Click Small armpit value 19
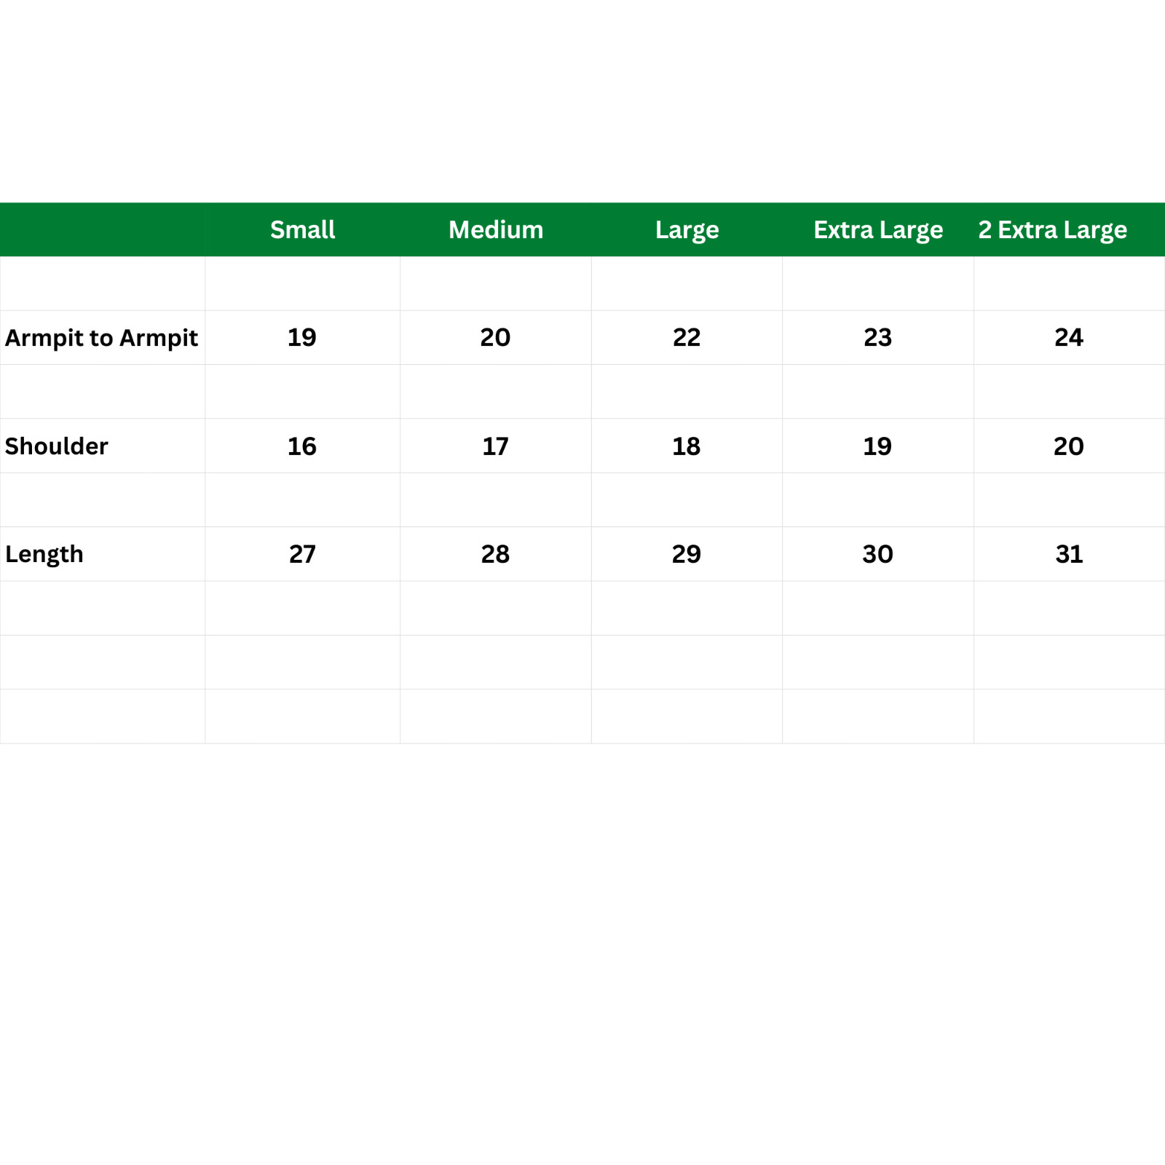This screenshot has width=1165, height=1165. point(302,337)
